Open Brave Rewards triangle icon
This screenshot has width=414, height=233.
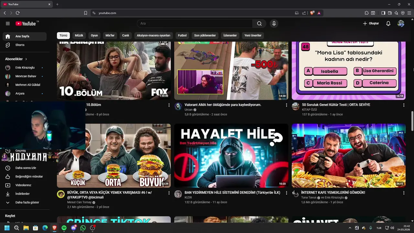(x=319, y=13)
